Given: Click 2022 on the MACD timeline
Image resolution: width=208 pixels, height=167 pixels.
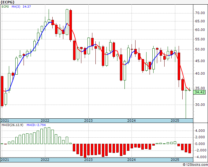Looking at the screenshot, I should coord(45,160).
